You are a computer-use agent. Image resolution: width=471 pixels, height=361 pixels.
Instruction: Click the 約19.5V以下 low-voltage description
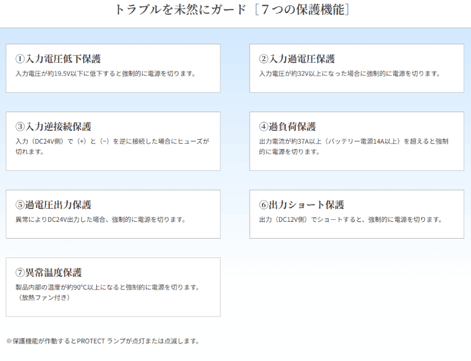(105, 74)
